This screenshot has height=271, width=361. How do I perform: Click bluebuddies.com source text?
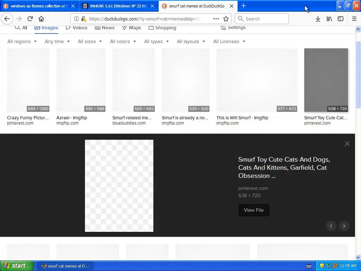129,123
